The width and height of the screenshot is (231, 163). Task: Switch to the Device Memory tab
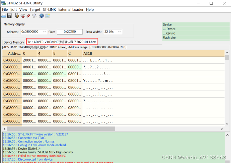click(14, 42)
